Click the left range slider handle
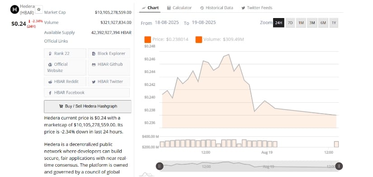373x177 pixels. pos(160,166)
